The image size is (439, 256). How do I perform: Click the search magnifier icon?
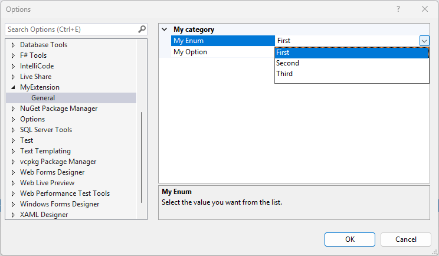(x=142, y=29)
